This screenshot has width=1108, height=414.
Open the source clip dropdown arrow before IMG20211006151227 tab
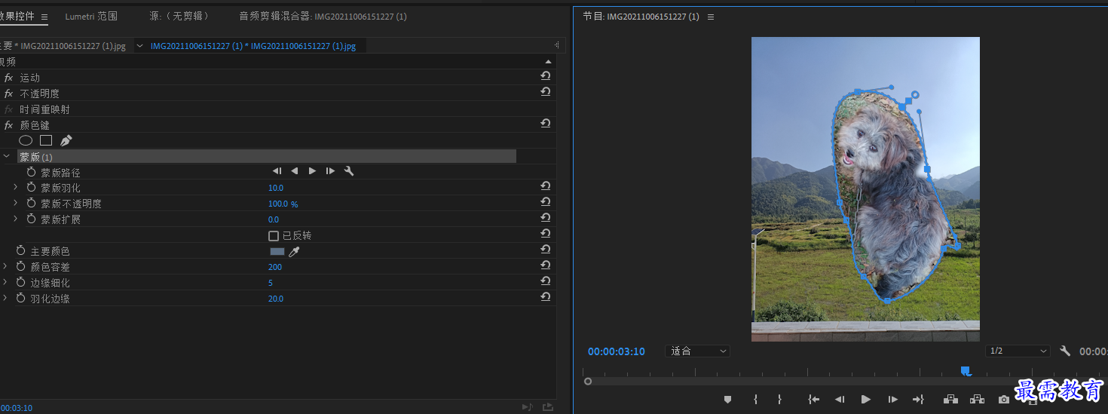139,46
